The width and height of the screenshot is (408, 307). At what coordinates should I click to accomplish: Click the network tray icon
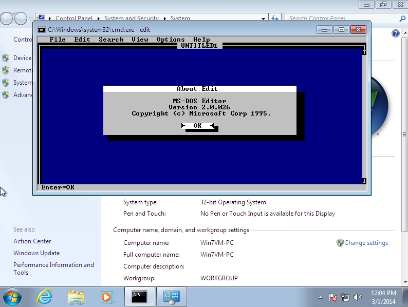[345, 297]
